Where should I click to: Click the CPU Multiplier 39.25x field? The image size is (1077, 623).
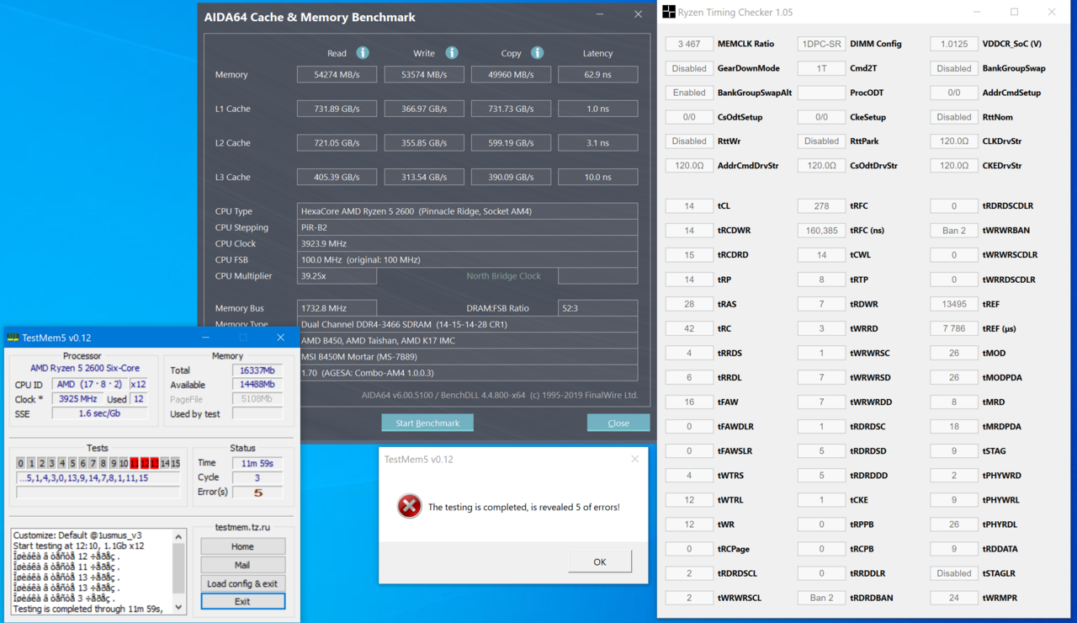coord(337,275)
